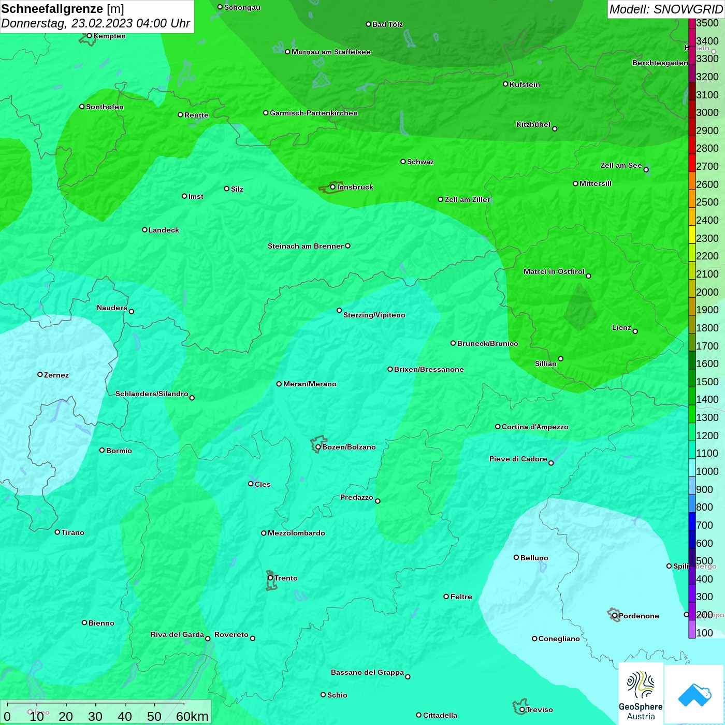Click the 'Modell: SNOWGRID' label
725x725 pixels.
click(666, 9)
